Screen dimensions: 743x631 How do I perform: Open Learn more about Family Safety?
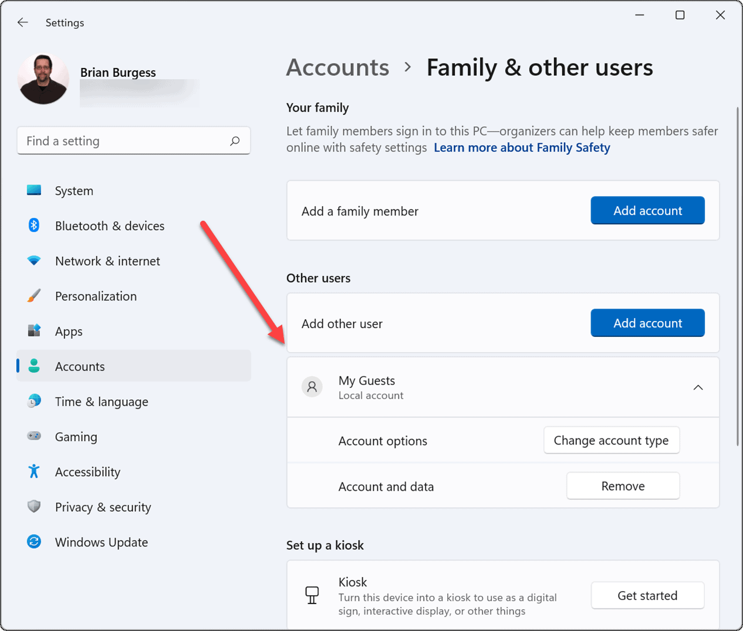tap(521, 147)
